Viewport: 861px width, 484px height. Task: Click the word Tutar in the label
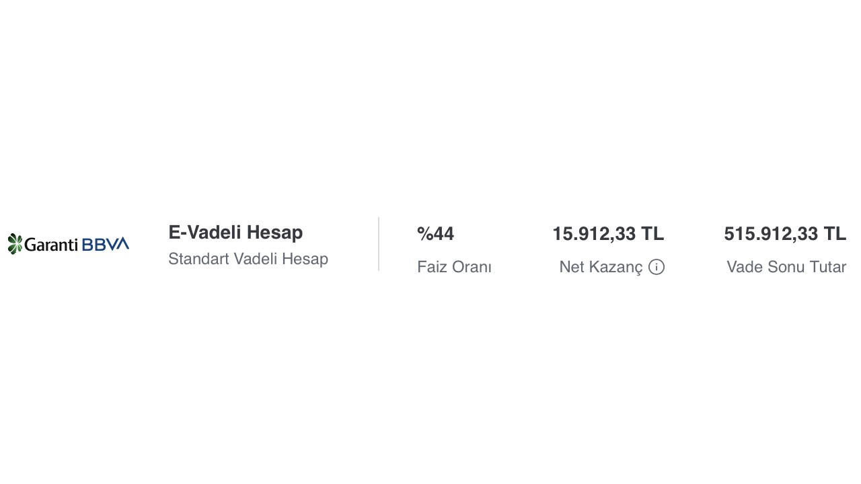pos(827,267)
